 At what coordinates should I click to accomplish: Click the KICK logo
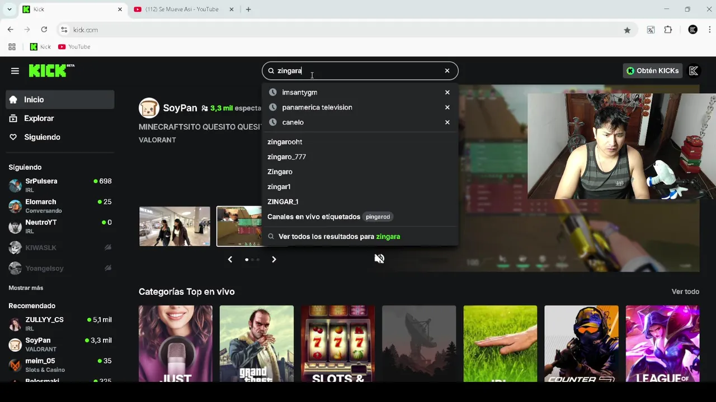point(51,70)
